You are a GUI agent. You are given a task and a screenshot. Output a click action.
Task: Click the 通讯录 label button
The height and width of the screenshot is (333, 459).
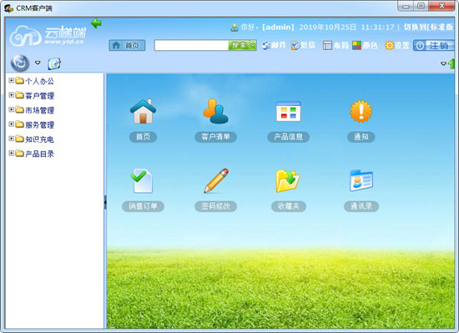pos(361,206)
